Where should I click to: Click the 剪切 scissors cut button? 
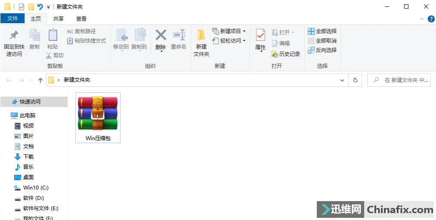[55, 55]
